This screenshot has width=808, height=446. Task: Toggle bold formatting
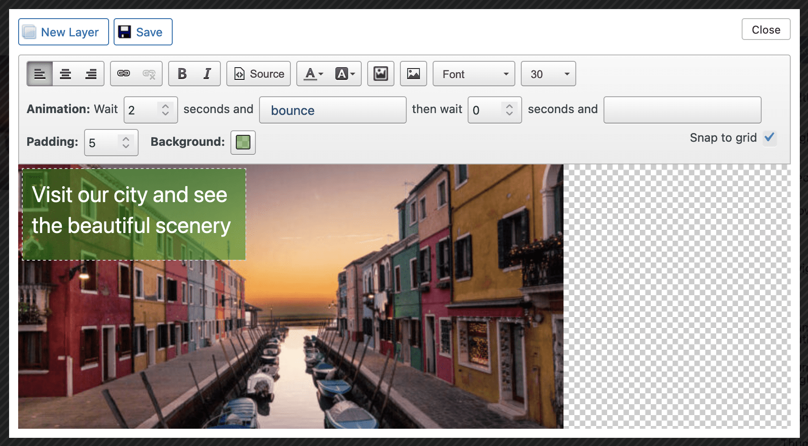click(182, 74)
